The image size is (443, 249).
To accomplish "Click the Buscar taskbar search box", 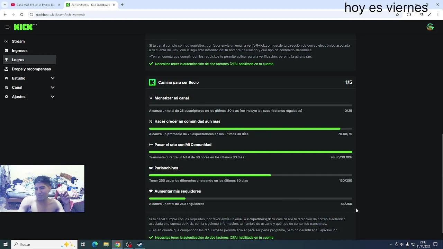I will pos(44,245).
